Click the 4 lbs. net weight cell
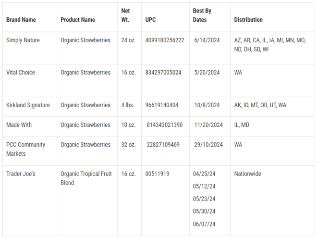This screenshot has width=317, height=238. coord(128,105)
